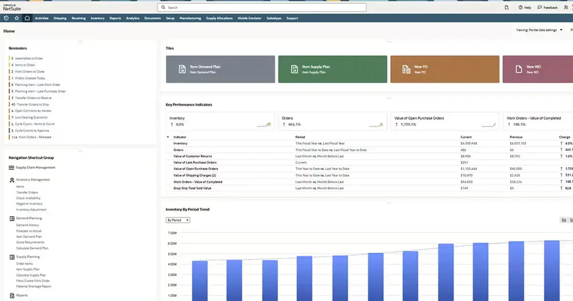Click Item Demand Plan tile icon
The width and height of the screenshot is (573, 301).
[x=181, y=69]
